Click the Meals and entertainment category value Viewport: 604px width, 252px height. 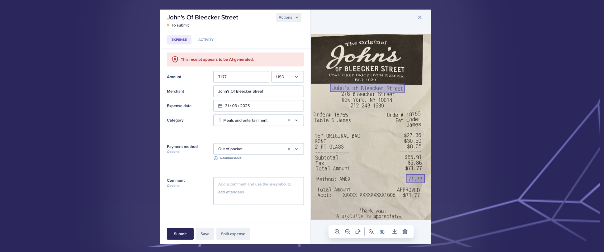245,120
